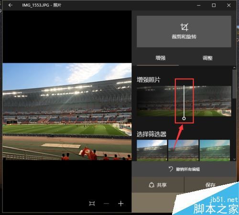Click the 共享 share button
The width and height of the screenshot is (239, 215).
tap(158, 185)
